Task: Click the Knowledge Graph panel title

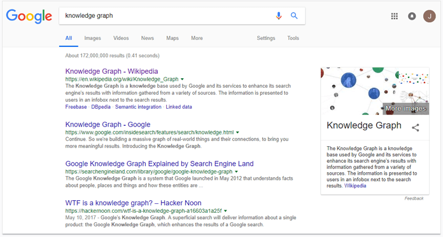Action: 364,125
